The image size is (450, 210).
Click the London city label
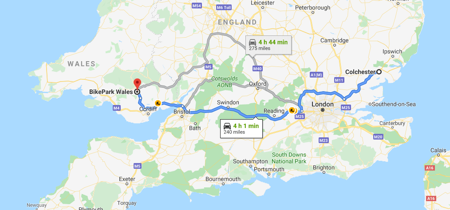(323, 104)
